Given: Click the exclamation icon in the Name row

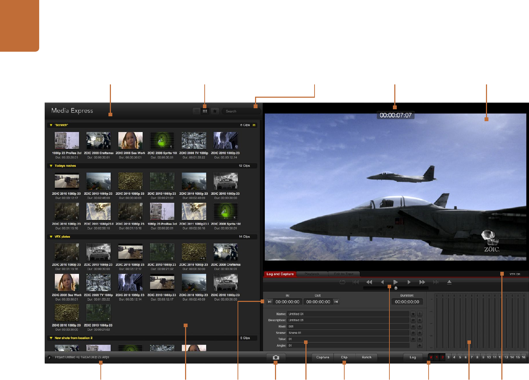Looking at the screenshot, I should click(420, 314).
